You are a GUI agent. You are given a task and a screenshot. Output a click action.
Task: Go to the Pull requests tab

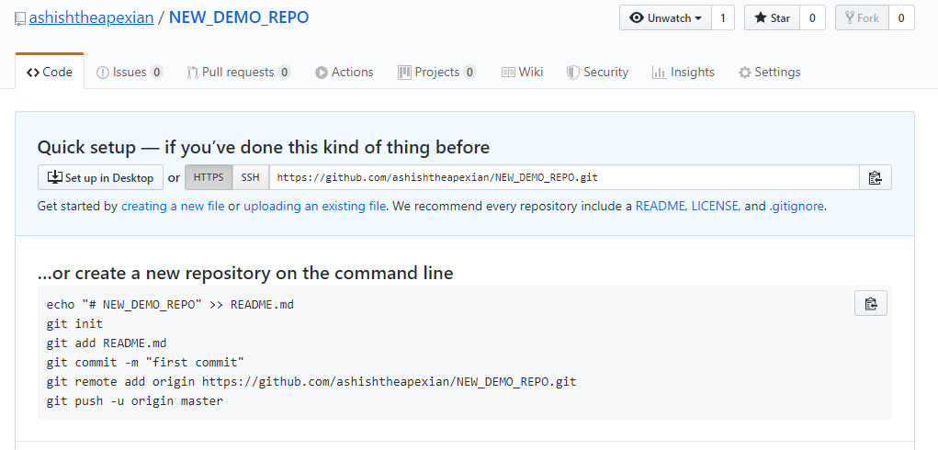238,72
